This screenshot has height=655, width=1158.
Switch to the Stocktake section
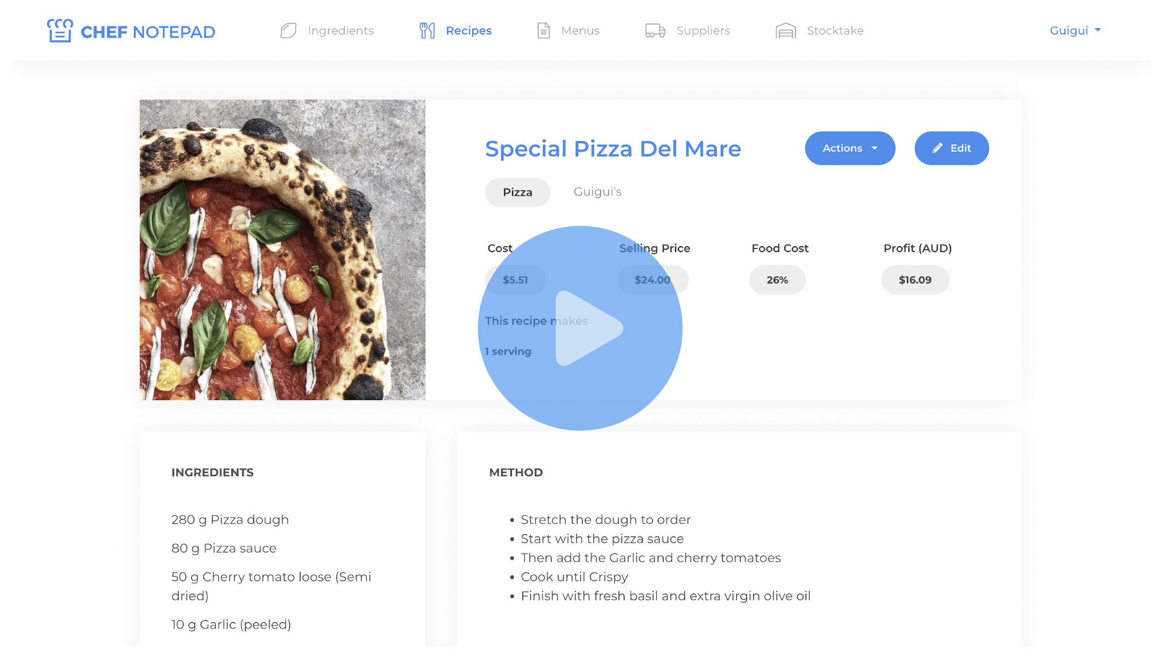pos(835,31)
